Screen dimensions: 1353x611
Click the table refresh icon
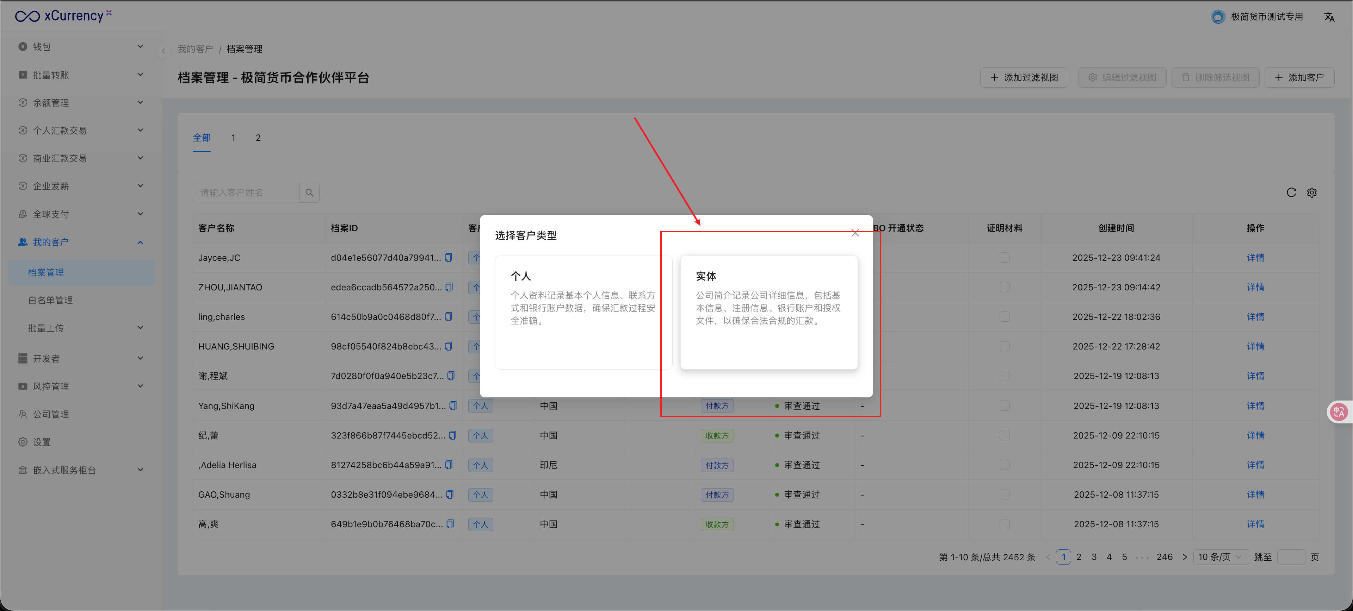pyautogui.click(x=1291, y=193)
